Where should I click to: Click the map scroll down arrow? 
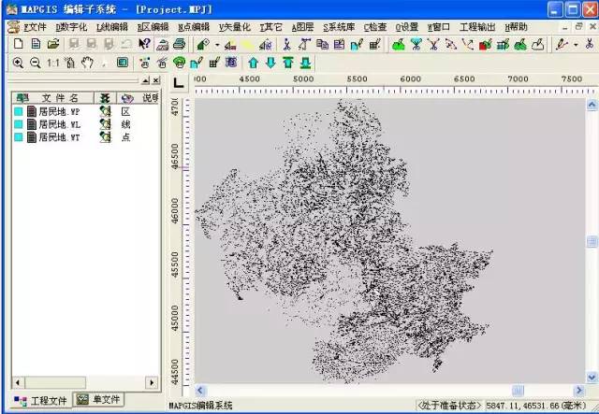[x=592, y=378]
